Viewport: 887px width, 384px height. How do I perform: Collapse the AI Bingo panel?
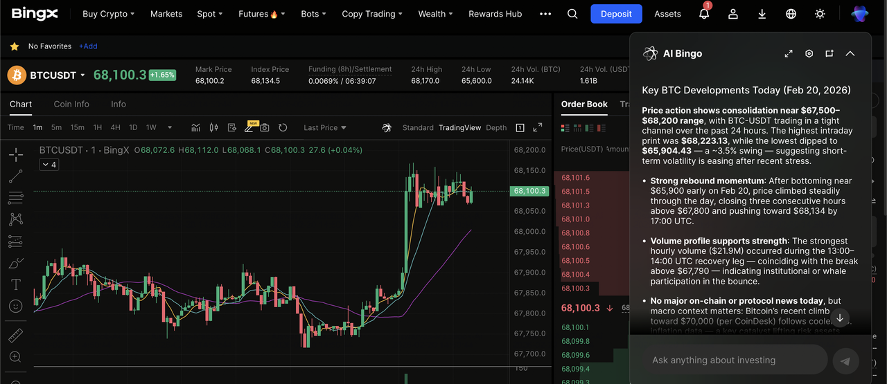click(x=850, y=53)
